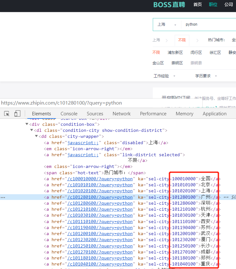Open the Network tab
The height and width of the screenshot is (269, 236).
pos(122,114)
